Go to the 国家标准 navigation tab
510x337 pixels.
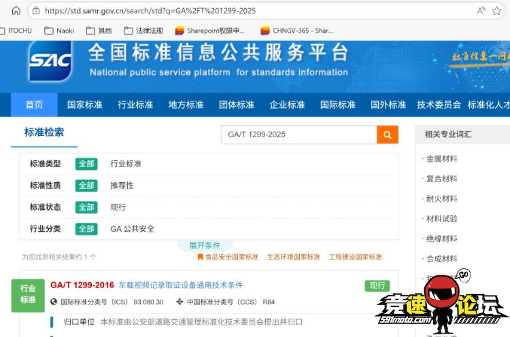[x=84, y=105]
